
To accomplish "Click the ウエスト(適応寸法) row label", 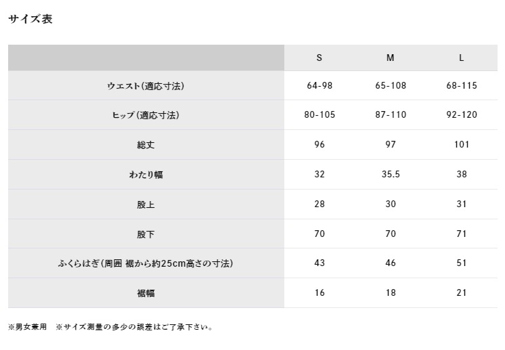I will (x=146, y=86).
